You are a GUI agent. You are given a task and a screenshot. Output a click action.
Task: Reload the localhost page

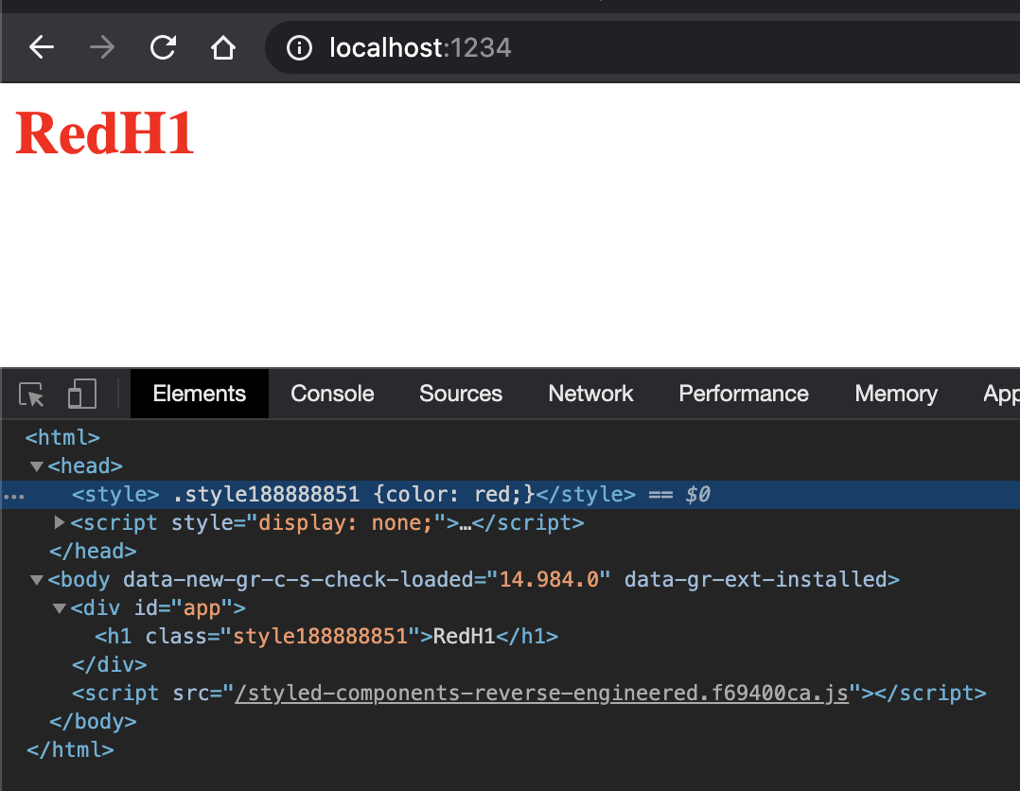(x=163, y=47)
